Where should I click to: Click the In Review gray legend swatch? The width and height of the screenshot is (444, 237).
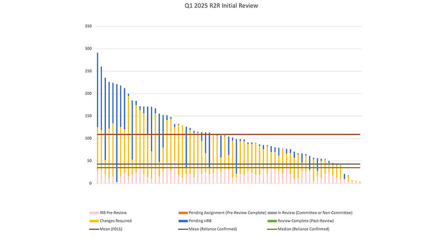coord(273,212)
